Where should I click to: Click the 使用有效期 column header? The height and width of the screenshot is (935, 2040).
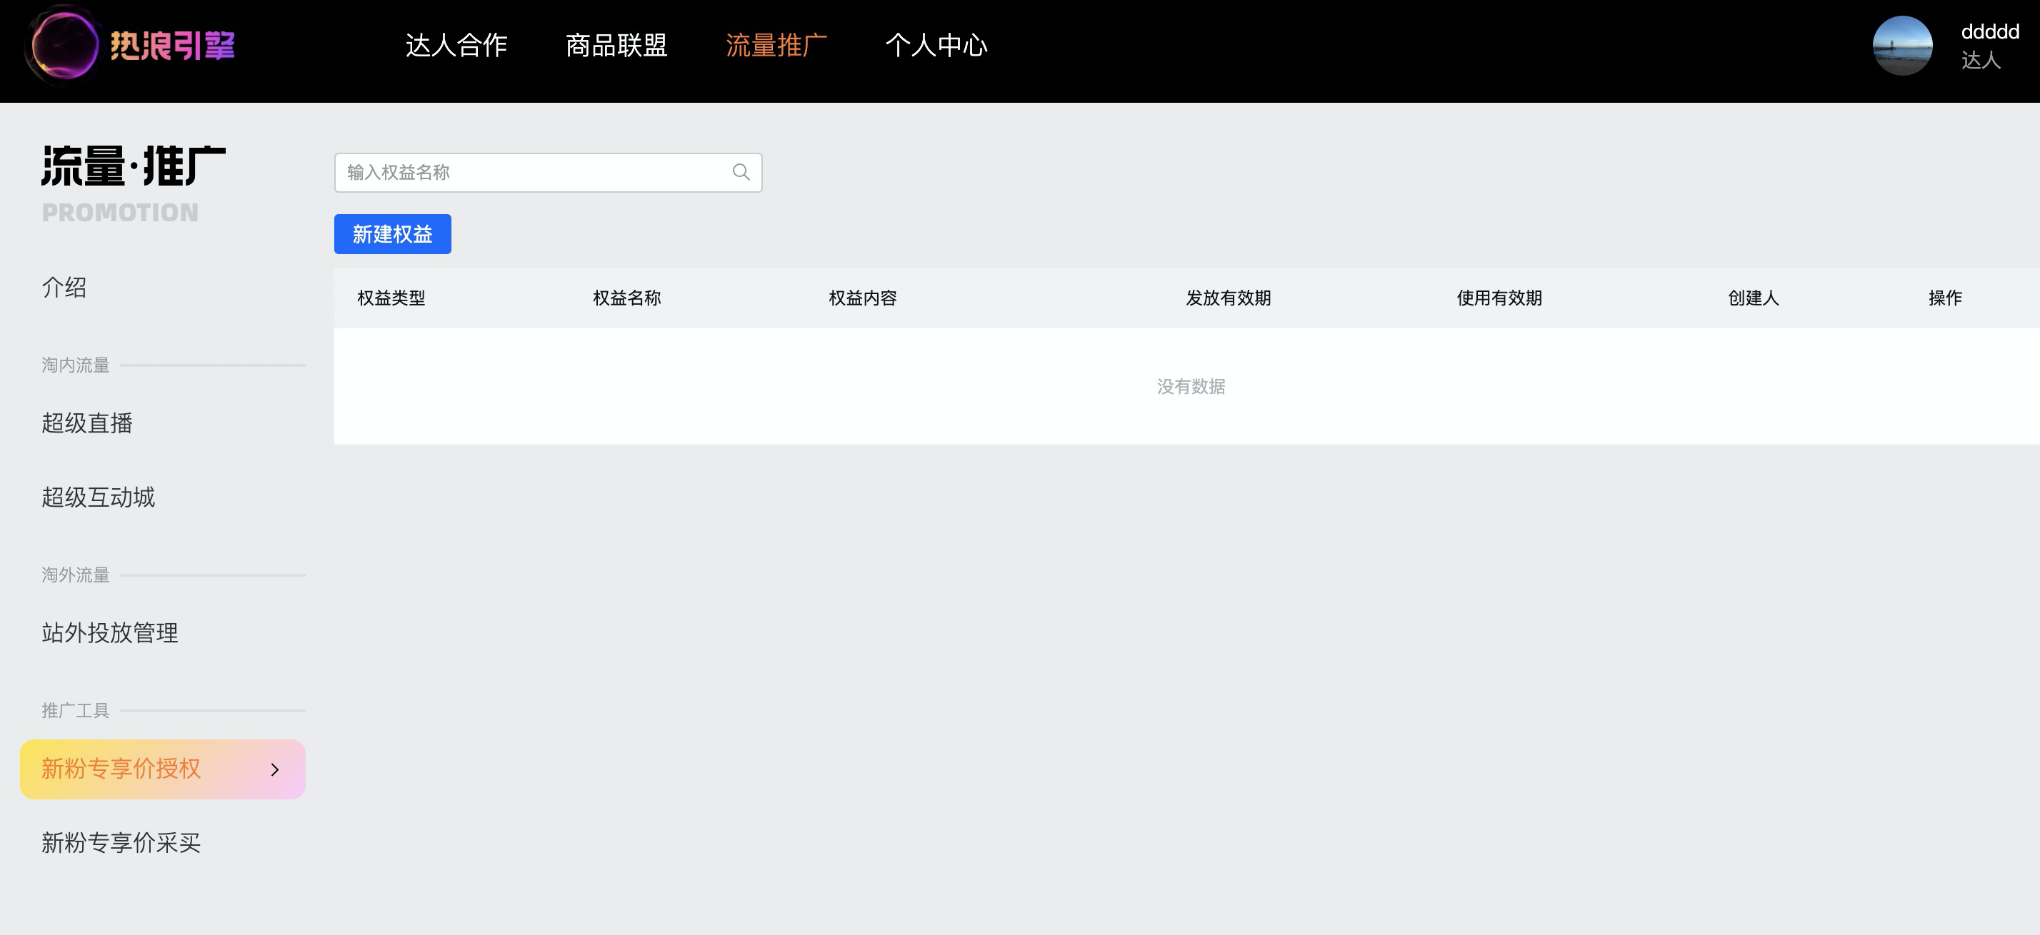click(1499, 298)
